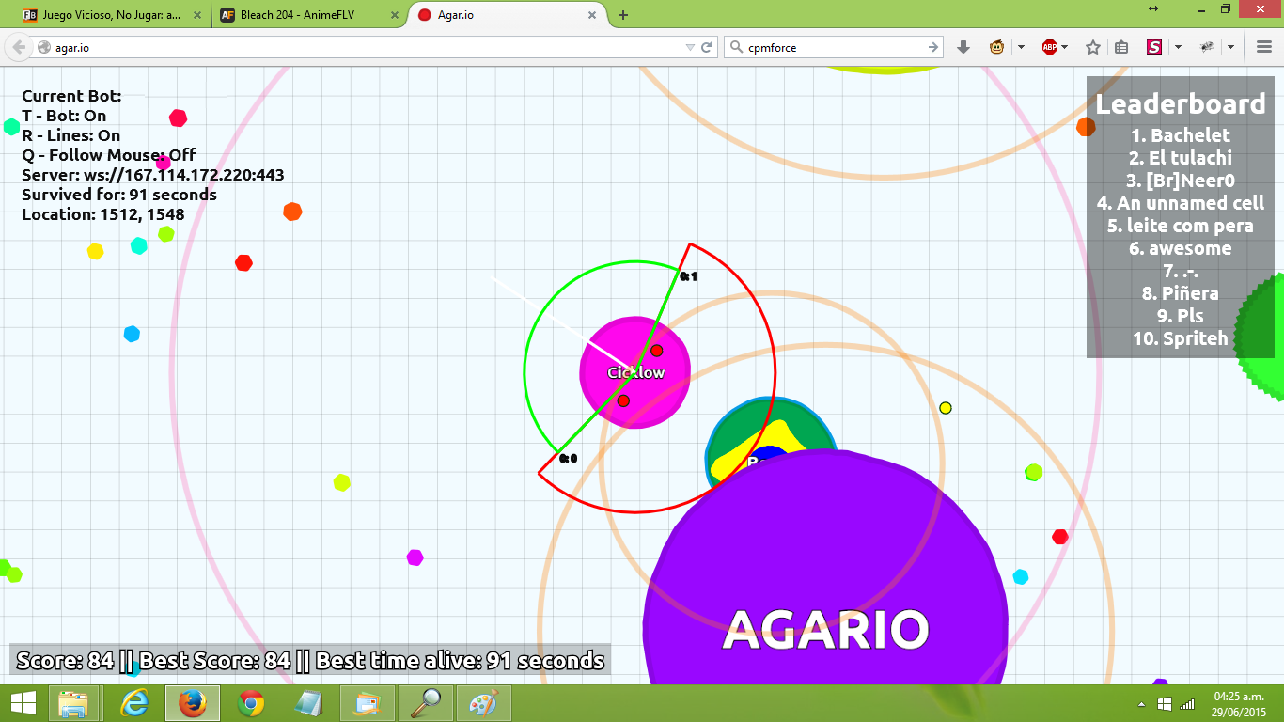Viewport: 1284px width, 722px height.
Task: Open the Firefox hamburger menu
Action: click(x=1264, y=47)
